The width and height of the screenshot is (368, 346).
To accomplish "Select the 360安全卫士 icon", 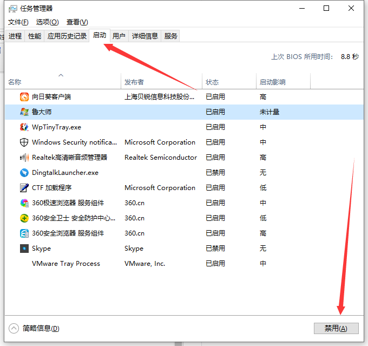I will tap(24, 218).
